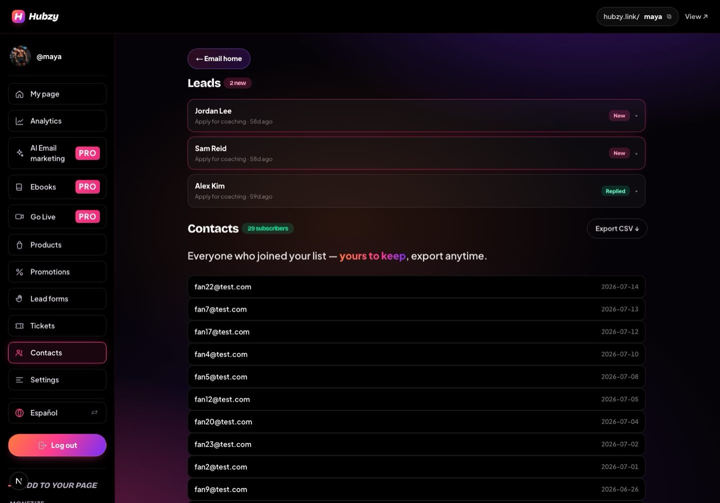Click date 2026-07-02 of fan23 row
This screenshot has width=720, height=503.
click(620, 444)
